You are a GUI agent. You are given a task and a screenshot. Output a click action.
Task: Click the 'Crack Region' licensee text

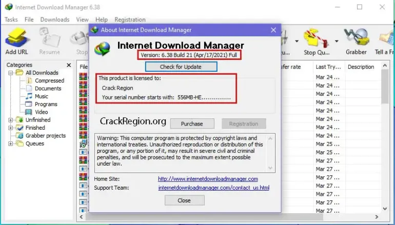tap(117, 88)
